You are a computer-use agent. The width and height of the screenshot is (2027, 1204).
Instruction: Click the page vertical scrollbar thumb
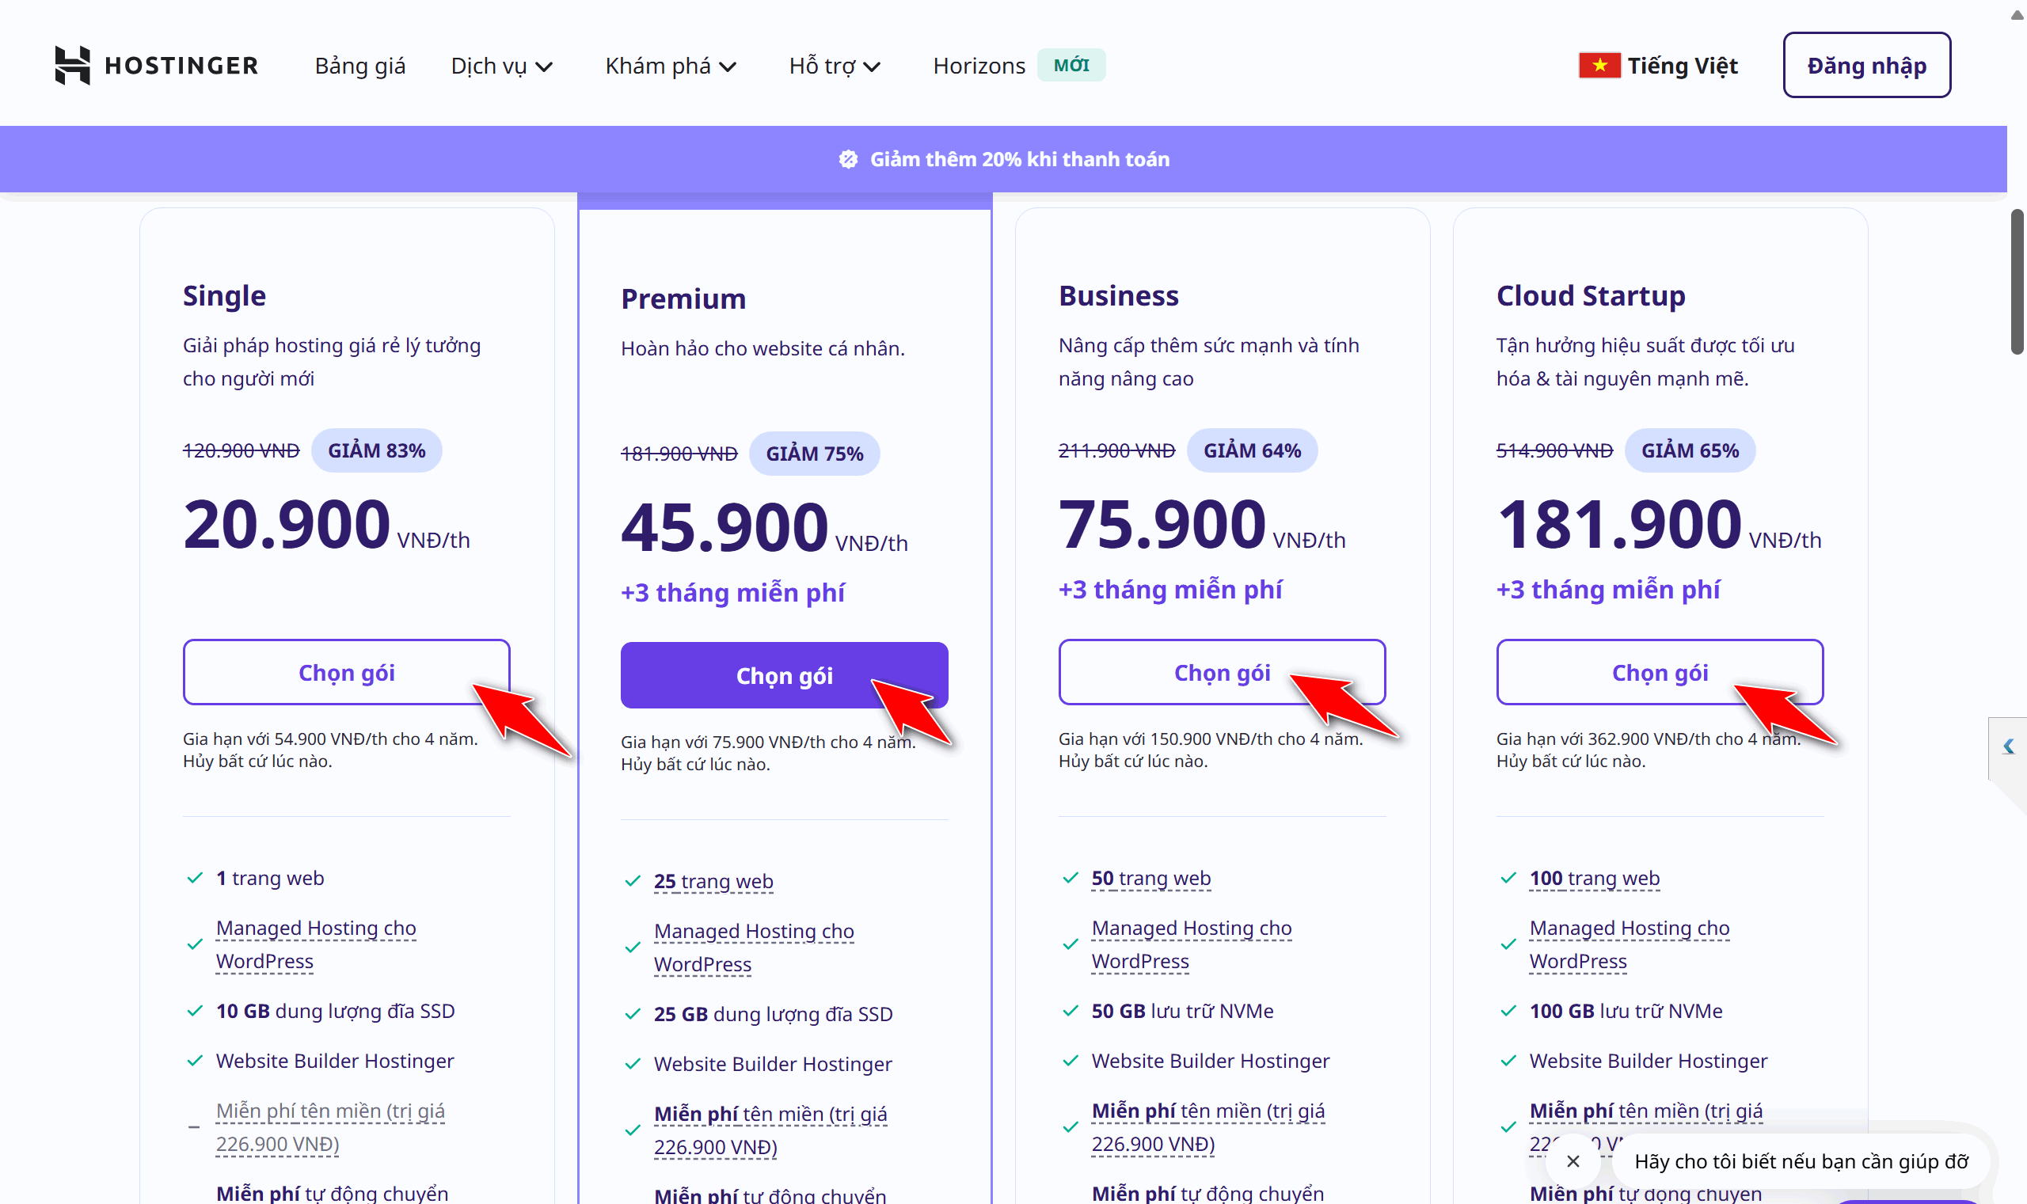point(2017,282)
